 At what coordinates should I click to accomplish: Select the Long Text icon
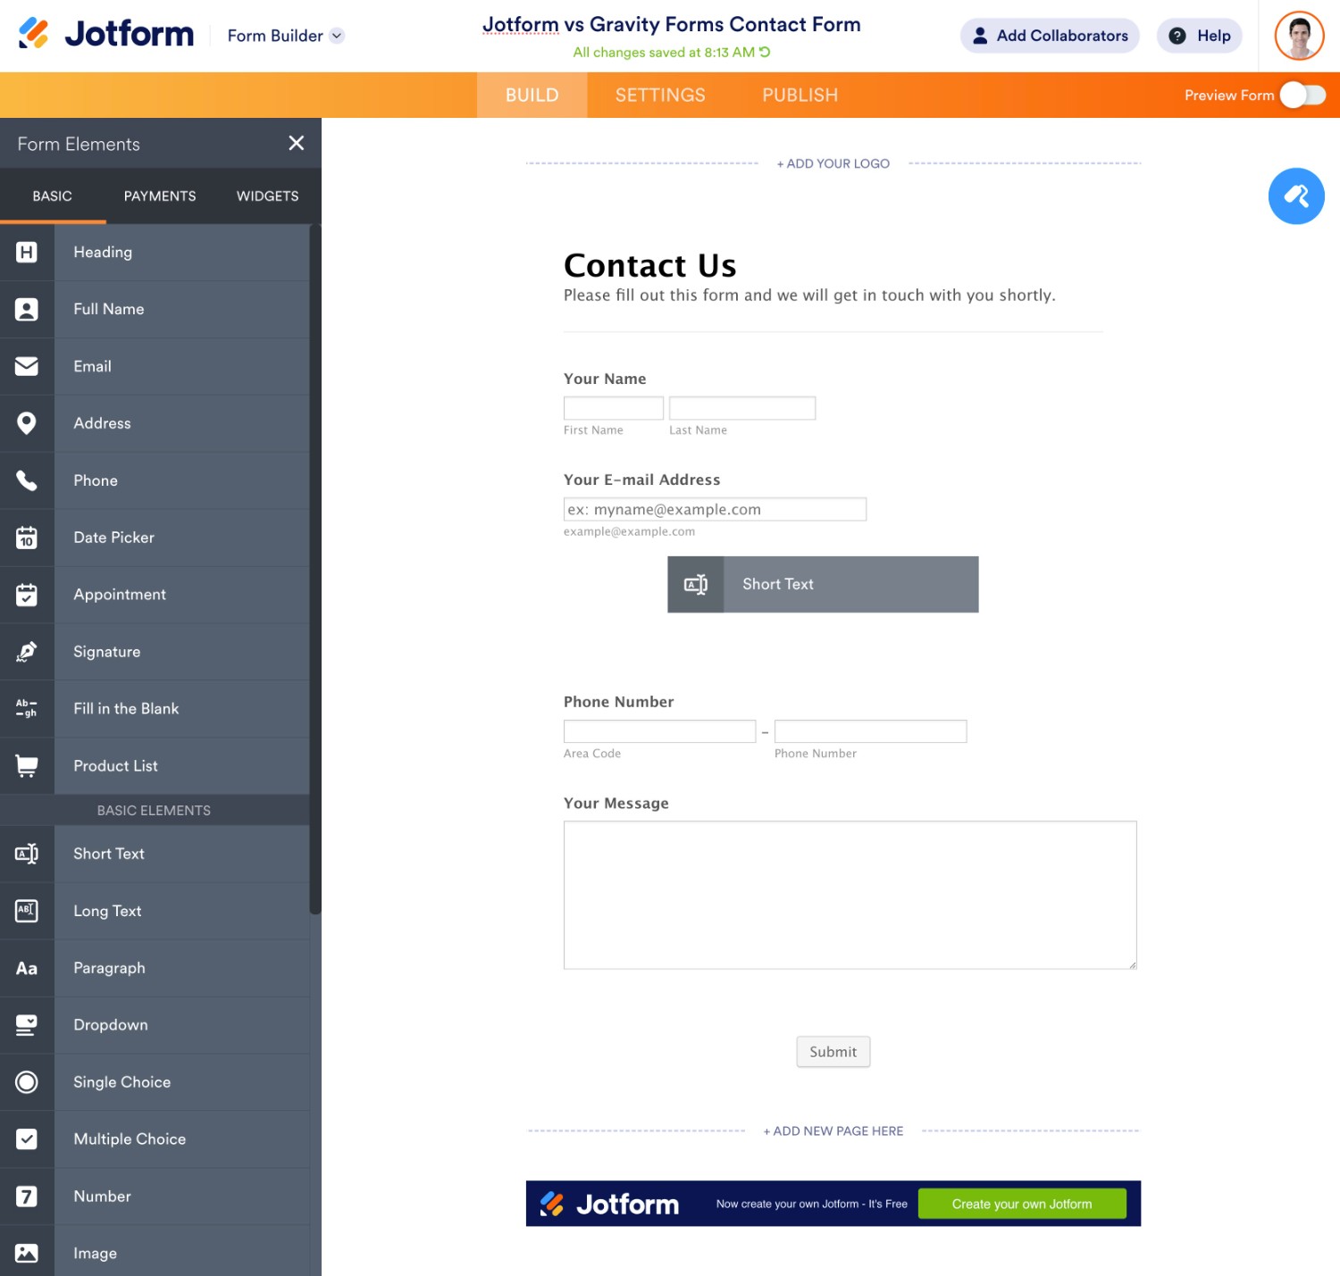pyautogui.click(x=27, y=911)
